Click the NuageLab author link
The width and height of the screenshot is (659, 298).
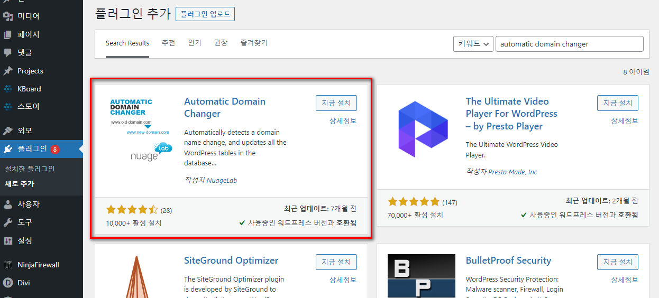point(222,180)
